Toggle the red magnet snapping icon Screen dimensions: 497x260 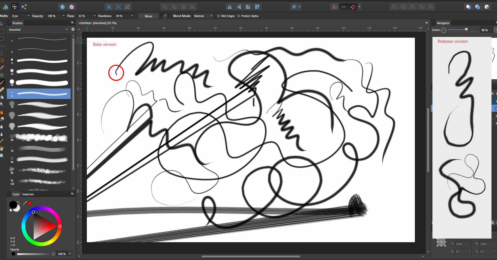(x=353, y=7)
